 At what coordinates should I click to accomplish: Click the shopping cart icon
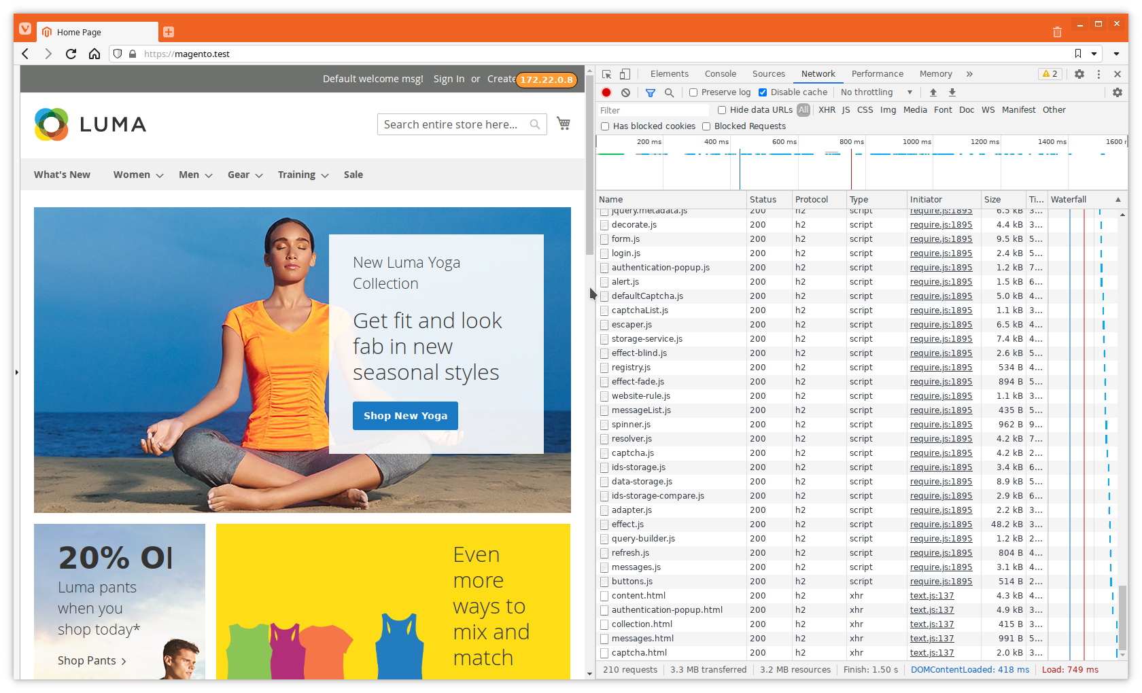[x=564, y=124]
